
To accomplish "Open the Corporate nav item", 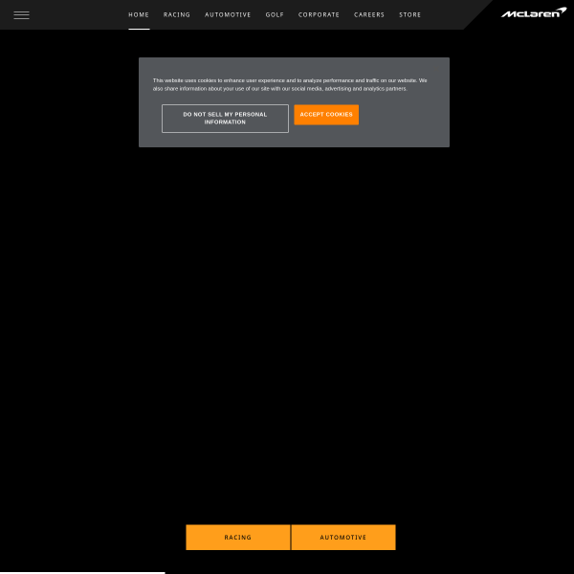I will 319,15.
